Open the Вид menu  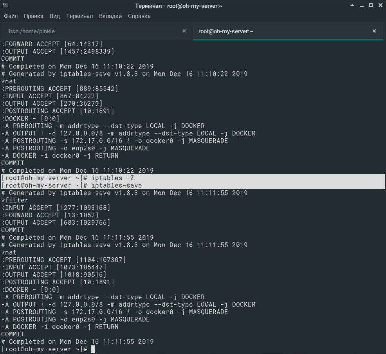point(55,16)
